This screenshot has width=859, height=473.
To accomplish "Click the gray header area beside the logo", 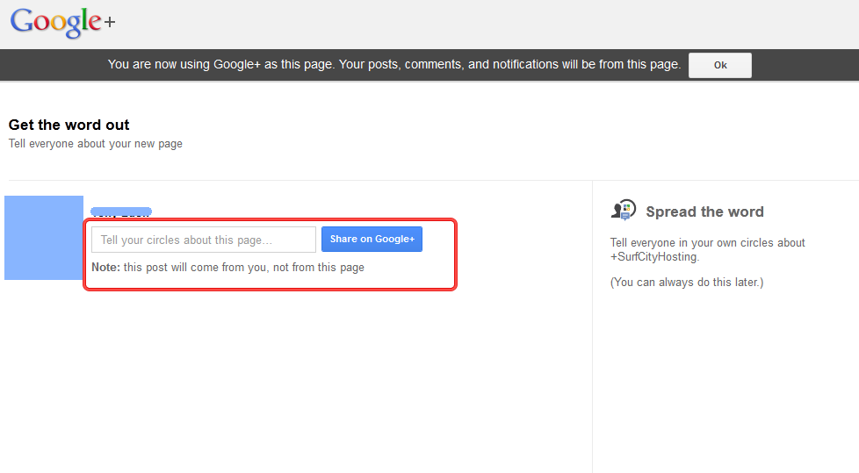I will tap(439, 24).
